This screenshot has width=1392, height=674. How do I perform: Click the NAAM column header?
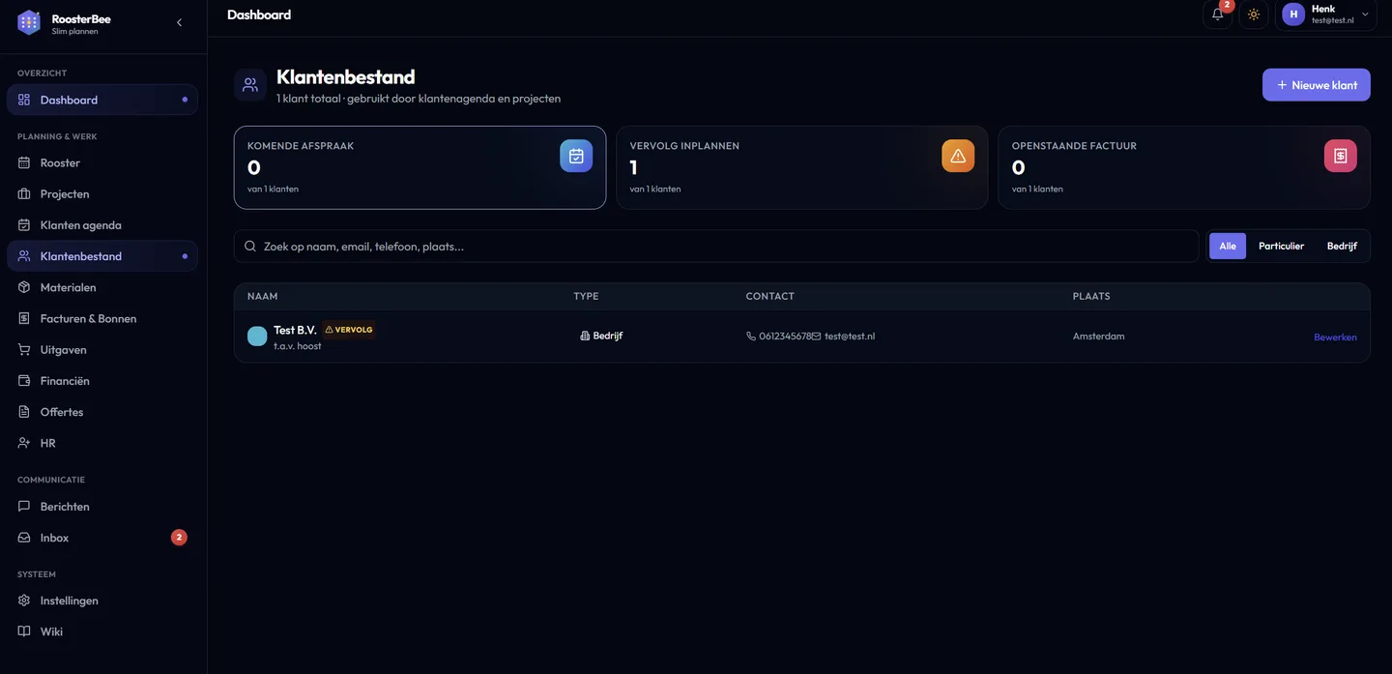(x=263, y=296)
